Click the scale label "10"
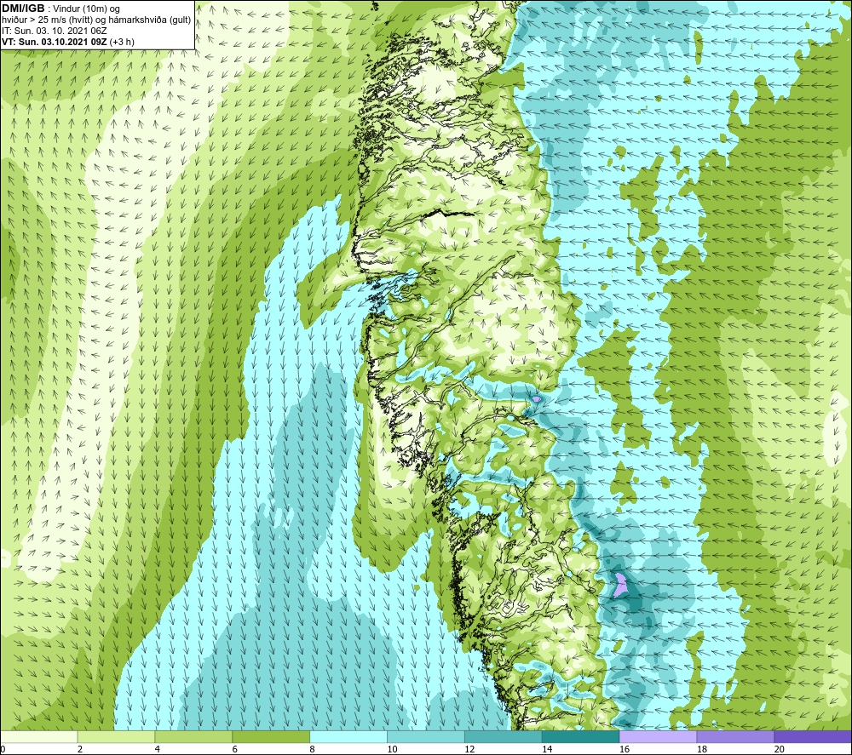This screenshot has width=852, height=755. click(x=392, y=749)
